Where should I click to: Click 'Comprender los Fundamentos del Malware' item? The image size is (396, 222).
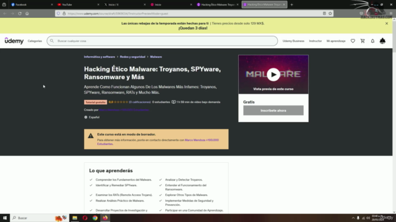click(x=124, y=179)
